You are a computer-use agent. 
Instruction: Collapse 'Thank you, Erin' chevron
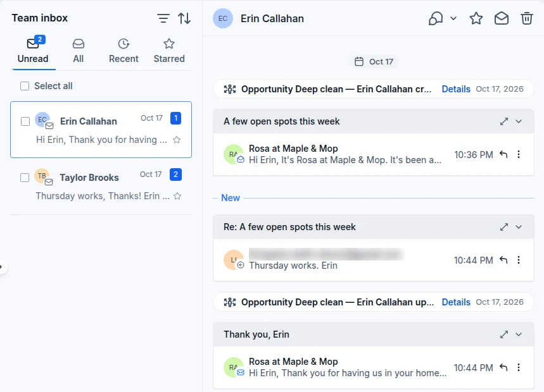click(x=519, y=334)
